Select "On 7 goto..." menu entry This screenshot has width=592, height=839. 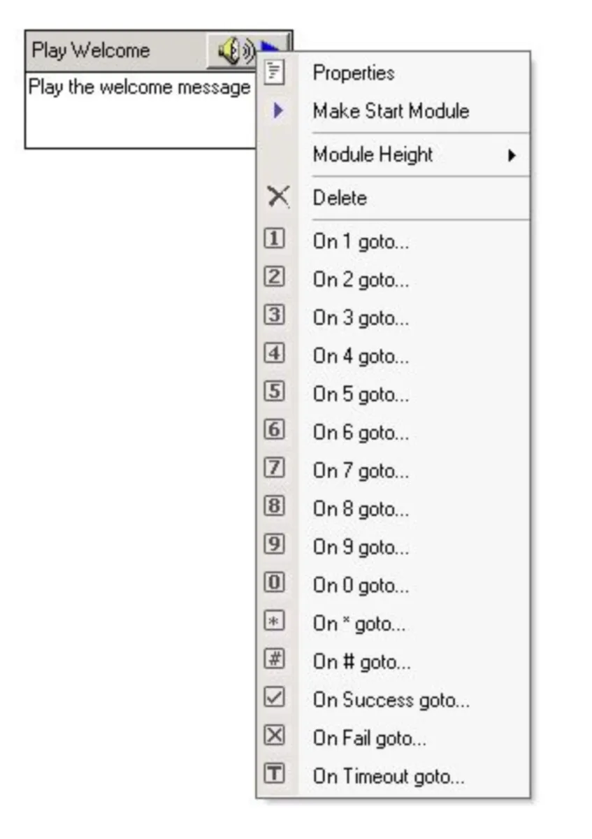pyautogui.click(x=361, y=471)
